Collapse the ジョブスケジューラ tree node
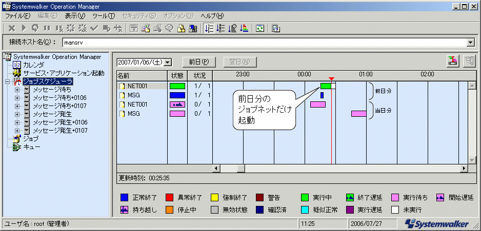 click(x=7, y=81)
